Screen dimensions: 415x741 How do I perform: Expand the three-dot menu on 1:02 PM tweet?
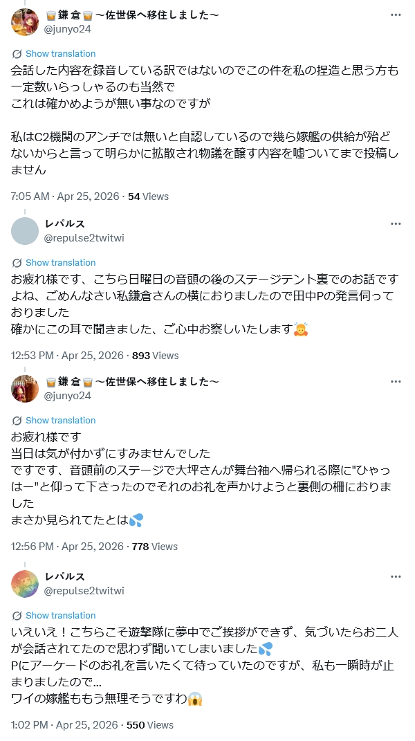(x=396, y=577)
